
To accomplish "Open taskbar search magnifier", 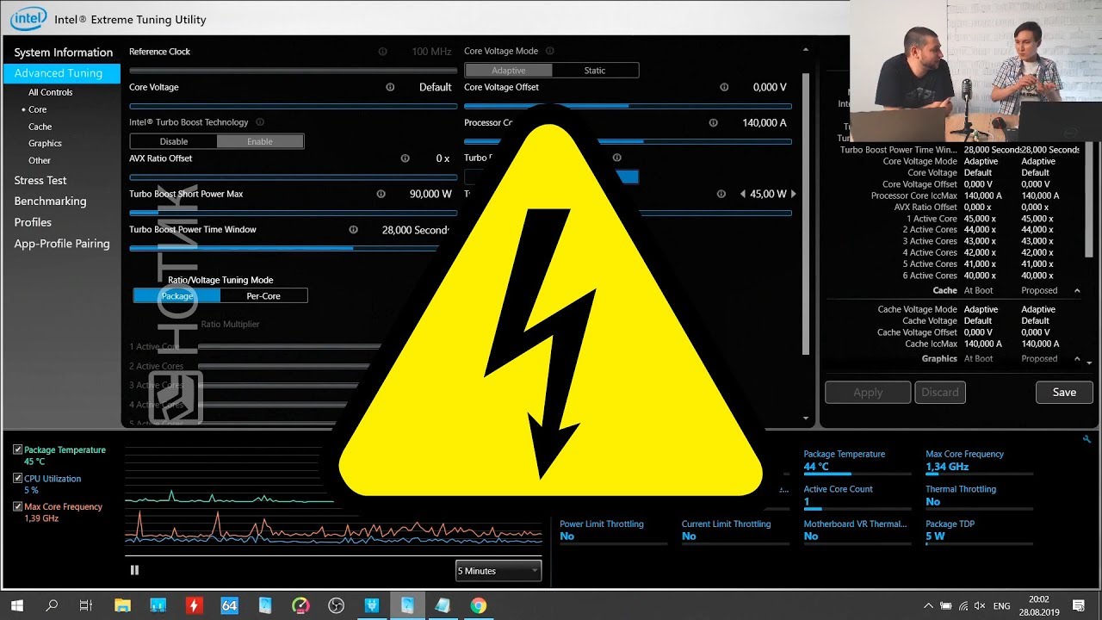I will pyautogui.click(x=52, y=605).
